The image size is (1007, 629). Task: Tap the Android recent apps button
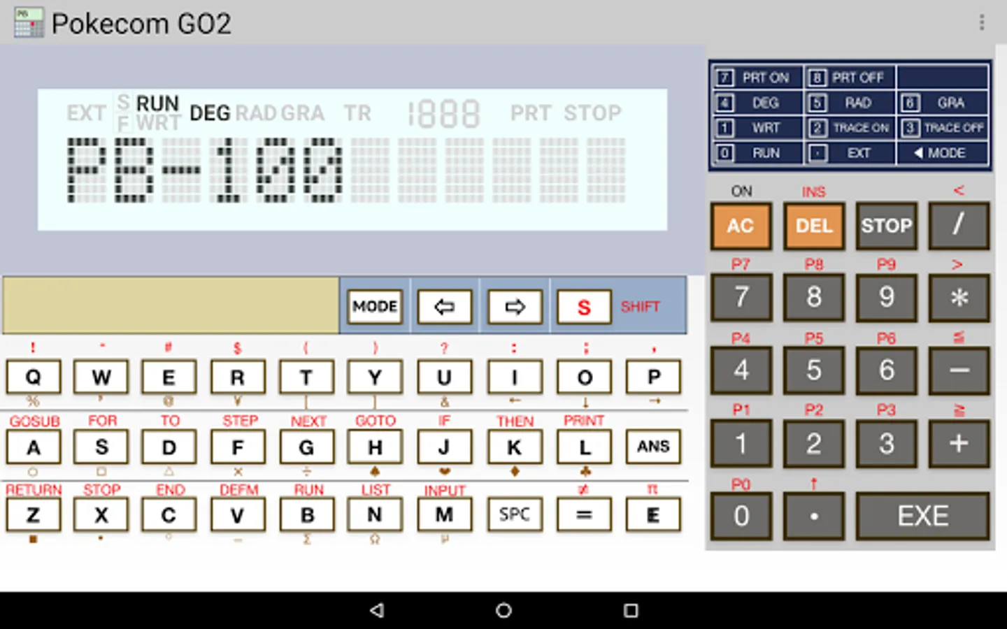(x=631, y=610)
